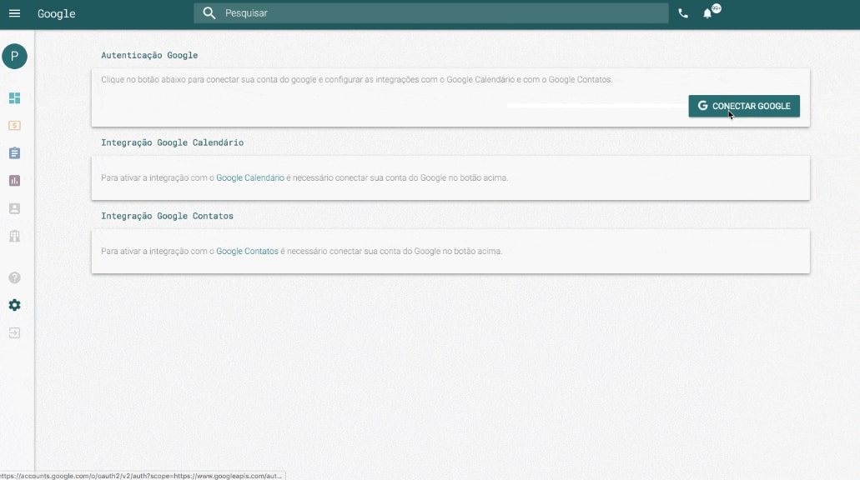Open the user profile avatar P
This screenshot has width=860, height=480.
[x=15, y=56]
